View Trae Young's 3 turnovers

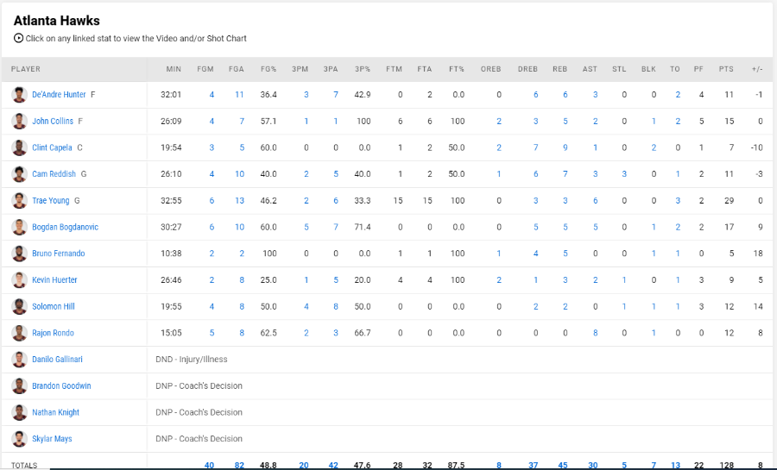[x=678, y=200]
